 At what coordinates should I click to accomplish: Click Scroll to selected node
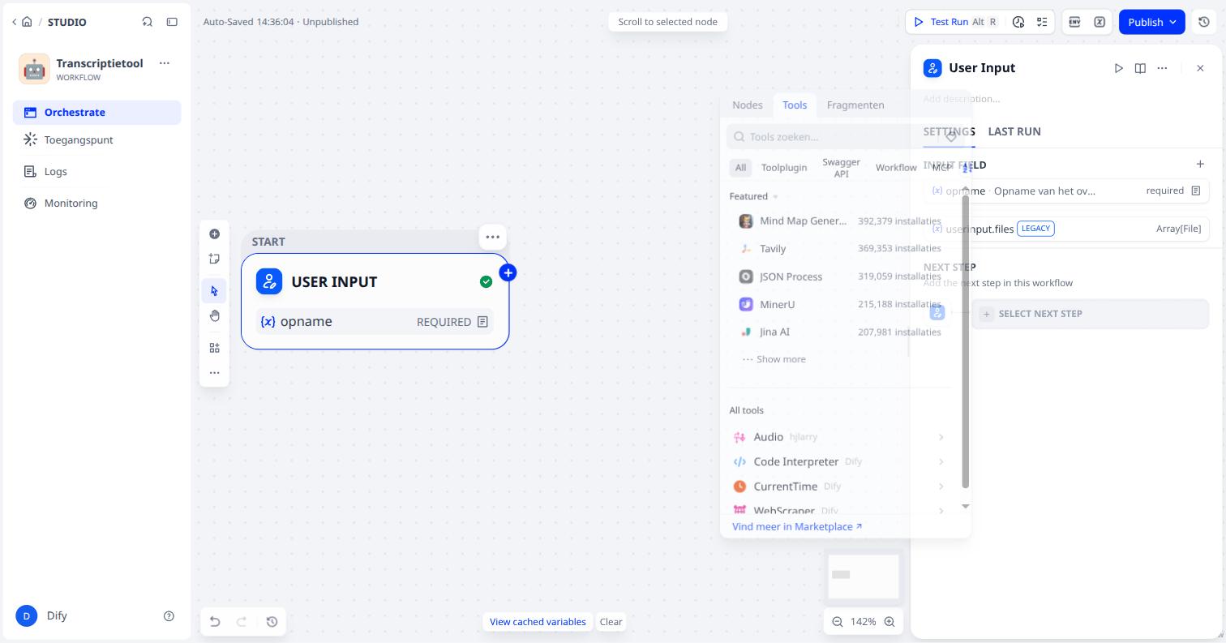[667, 22]
